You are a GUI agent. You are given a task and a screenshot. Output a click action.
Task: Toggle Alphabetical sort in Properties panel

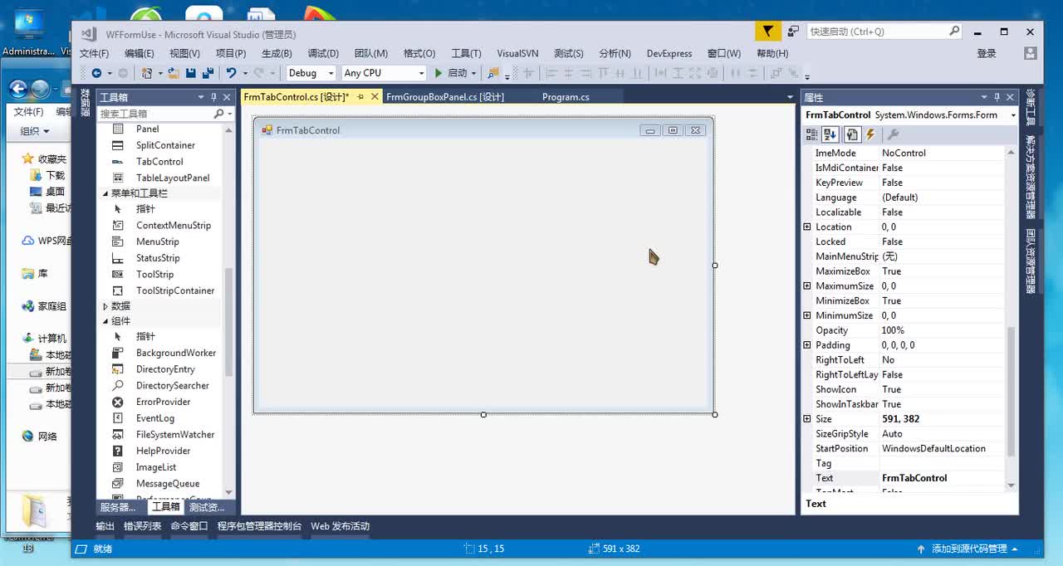pyautogui.click(x=830, y=134)
